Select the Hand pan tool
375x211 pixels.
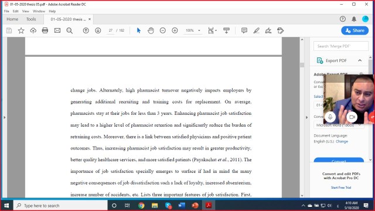pyautogui.click(x=151, y=30)
